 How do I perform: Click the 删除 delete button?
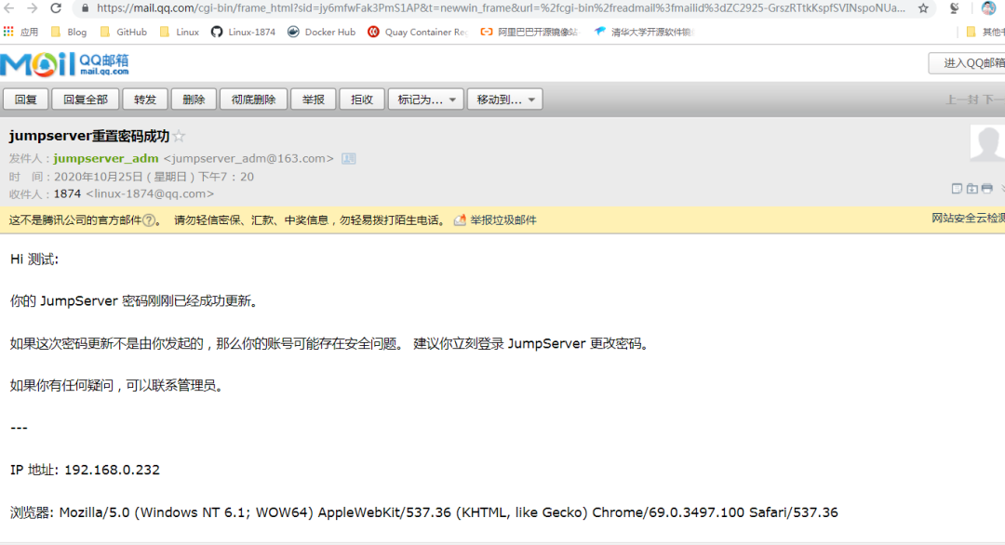(194, 100)
